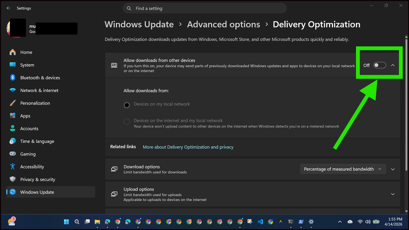Screen dimensions: 409x230
Task: Close the Settings window
Action: point(401,5)
